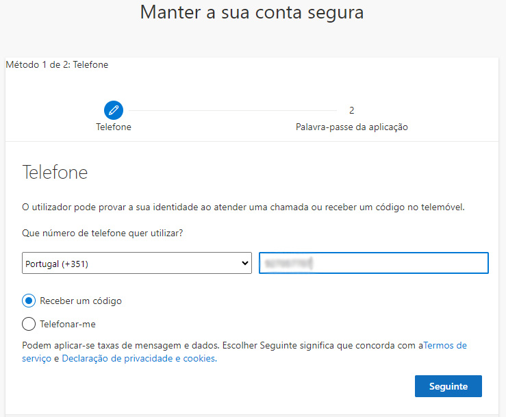506x417 pixels.
Task: Click the 'Manter a sua conta segura' title
Action: point(252,12)
